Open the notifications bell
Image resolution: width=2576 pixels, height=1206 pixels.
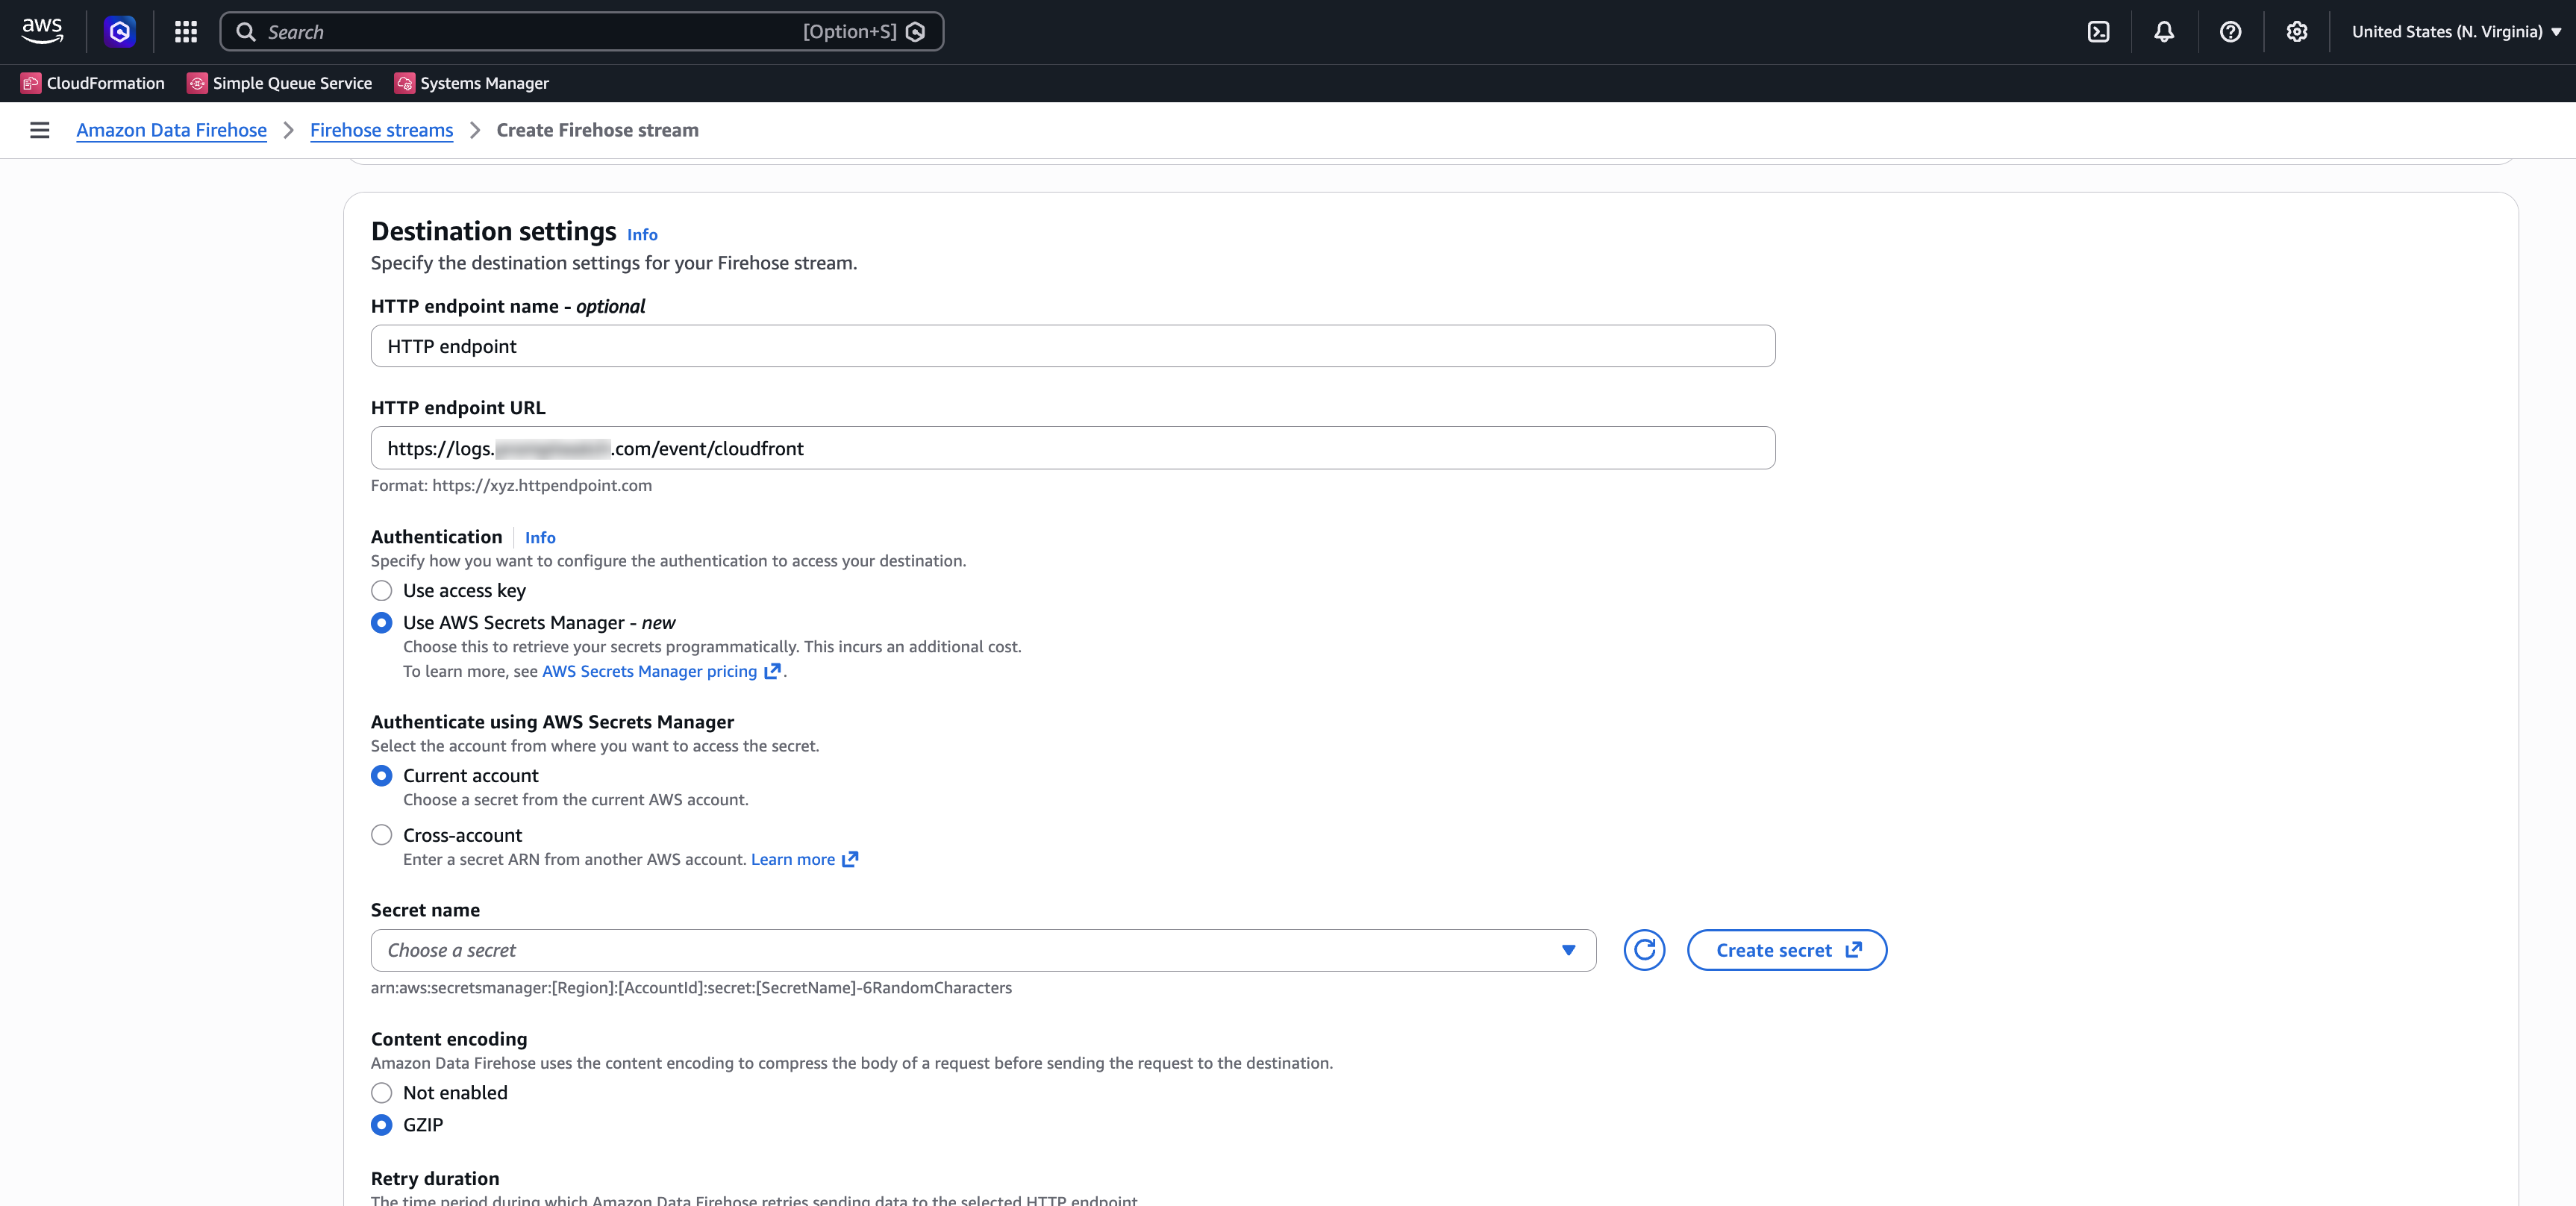pos(2163,31)
